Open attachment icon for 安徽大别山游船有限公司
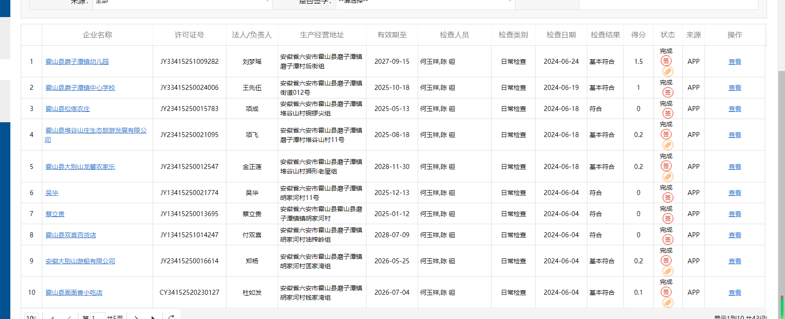The height and width of the screenshot is (319, 785). click(668, 271)
